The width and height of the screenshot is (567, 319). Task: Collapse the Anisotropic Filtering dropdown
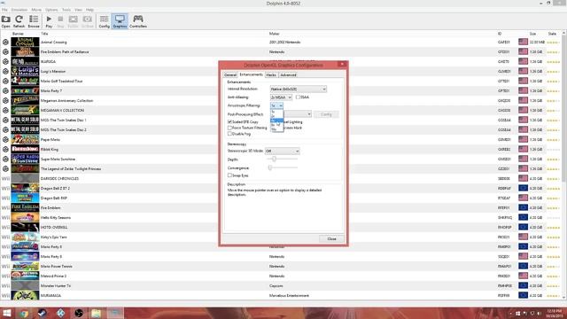pyautogui.click(x=276, y=105)
